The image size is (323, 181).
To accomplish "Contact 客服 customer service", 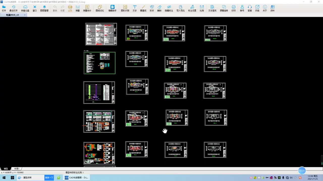I will 250,8.
